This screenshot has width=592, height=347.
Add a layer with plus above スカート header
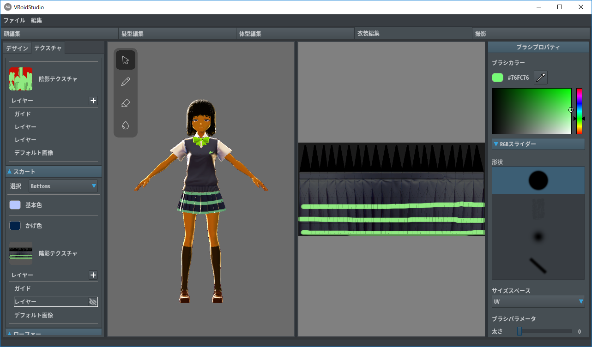pyautogui.click(x=93, y=101)
